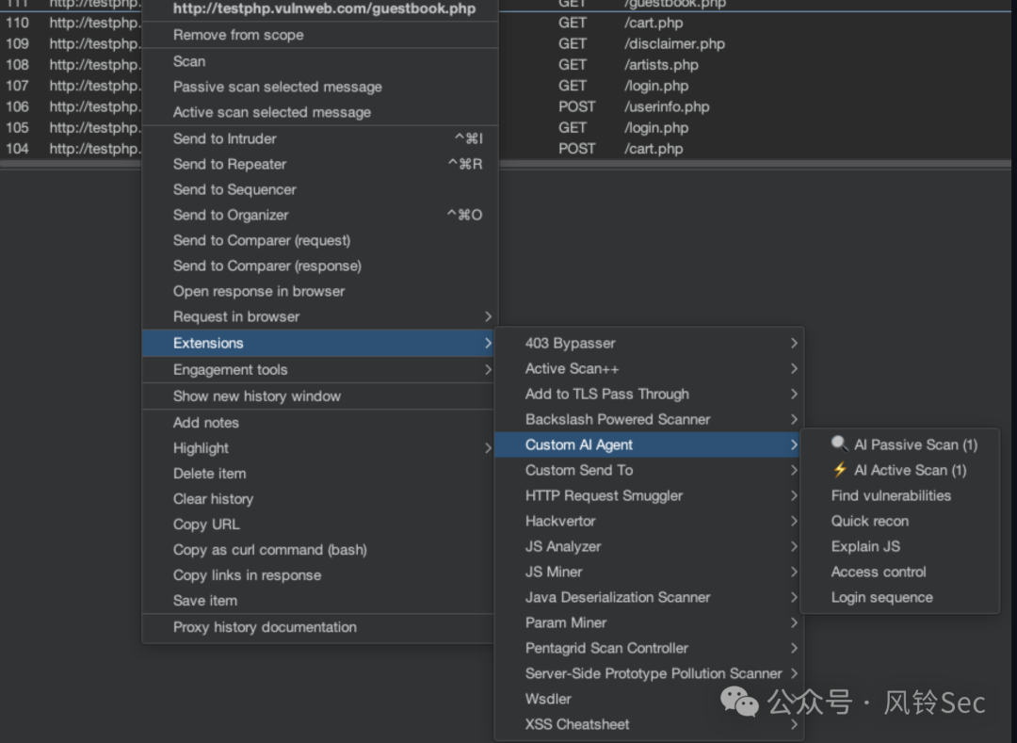1017x743 pixels.
Task: Click the magnifier icon beside AI Passive Scan
Action: (x=839, y=444)
